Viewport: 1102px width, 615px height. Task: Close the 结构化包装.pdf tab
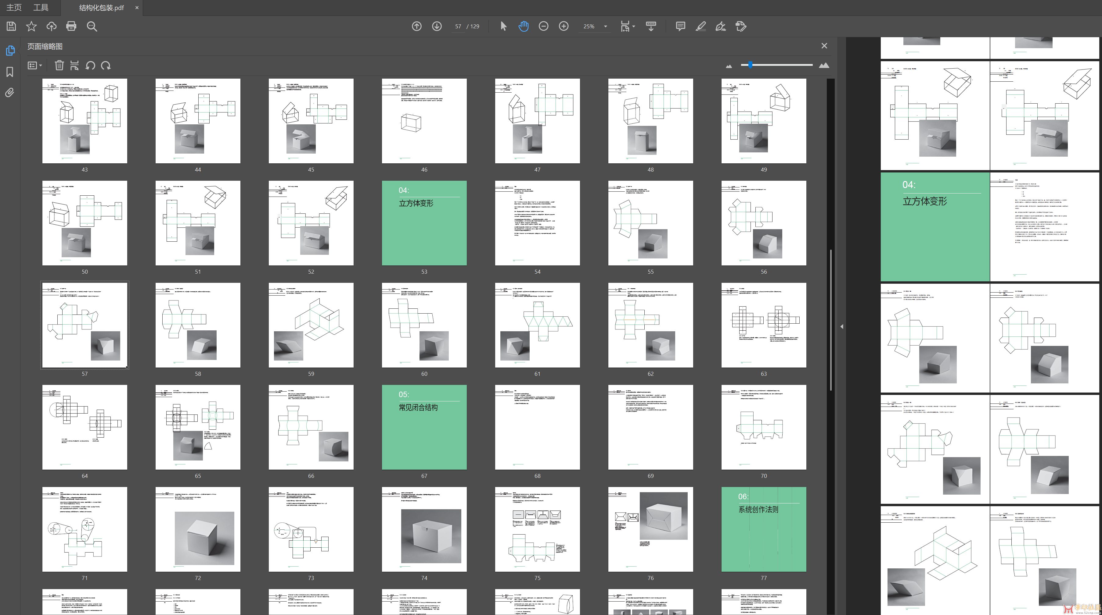[137, 8]
